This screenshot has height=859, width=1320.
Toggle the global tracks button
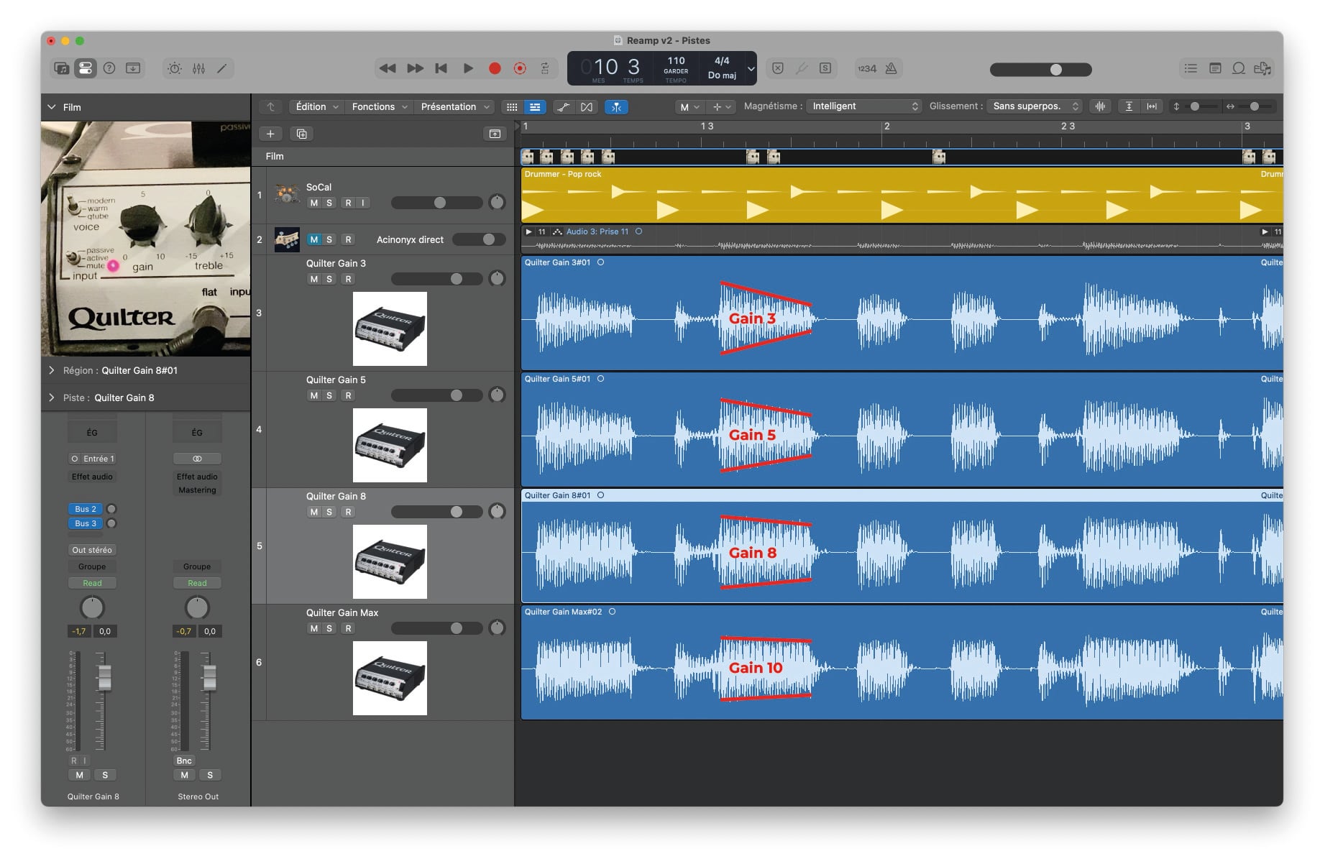[495, 134]
